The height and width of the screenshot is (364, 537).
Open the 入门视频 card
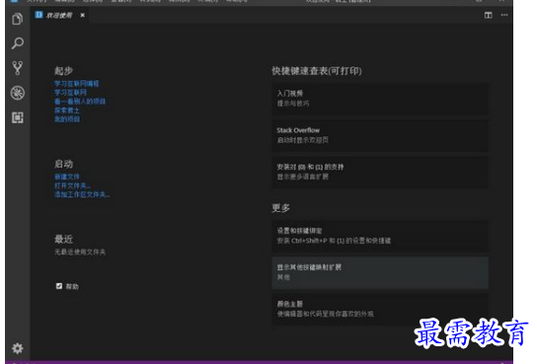pos(380,99)
